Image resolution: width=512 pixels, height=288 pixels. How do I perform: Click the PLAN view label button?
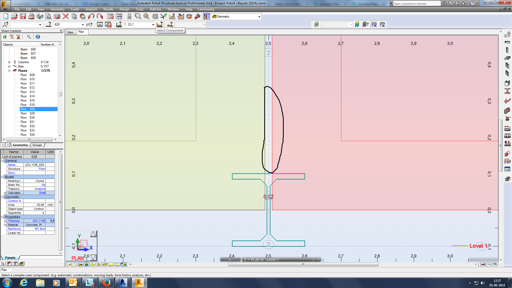78,258
